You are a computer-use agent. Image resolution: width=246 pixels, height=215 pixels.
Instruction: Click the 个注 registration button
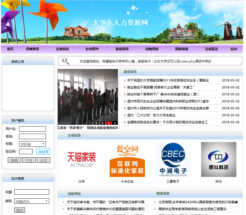pyautogui.click(x=29, y=160)
